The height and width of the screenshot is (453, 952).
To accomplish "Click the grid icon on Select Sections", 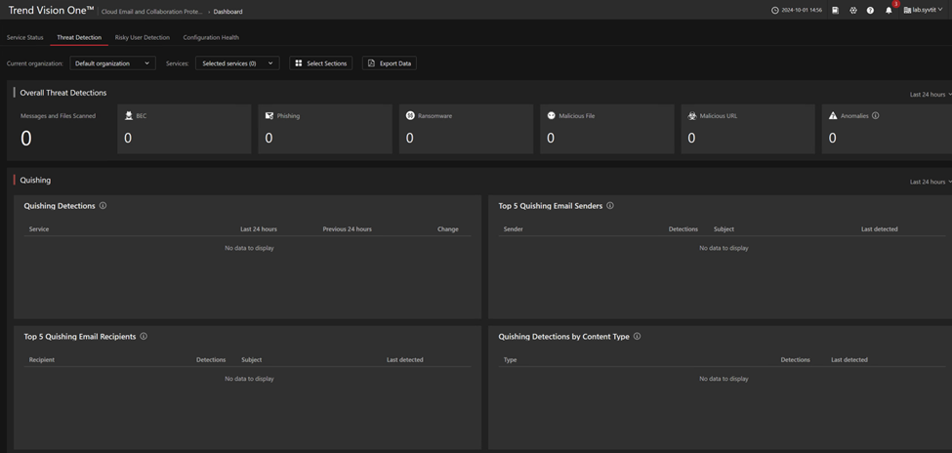I will click(x=299, y=63).
